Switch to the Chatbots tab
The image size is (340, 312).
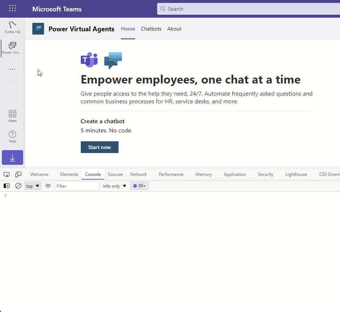tap(151, 29)
